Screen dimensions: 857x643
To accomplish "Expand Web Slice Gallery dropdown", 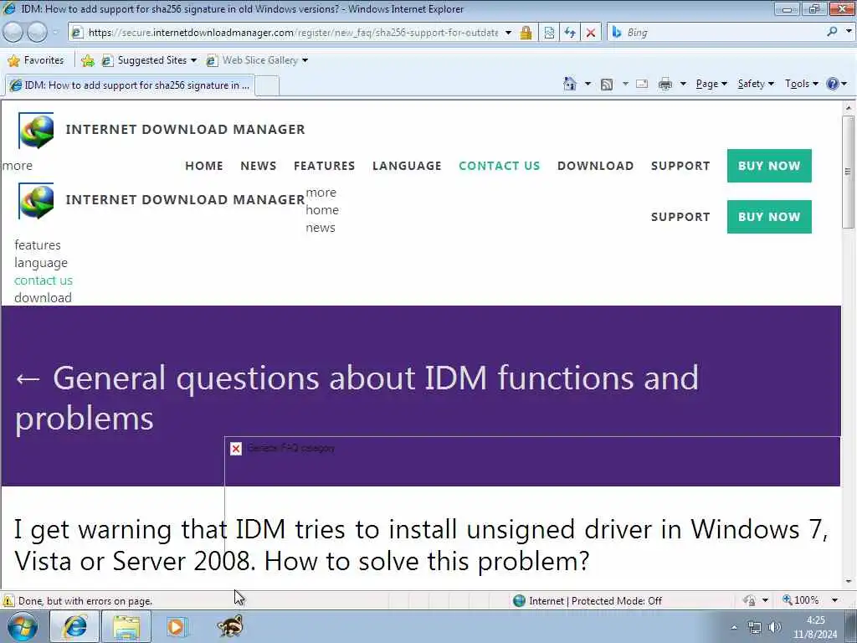I will click(x=305, y=60).
